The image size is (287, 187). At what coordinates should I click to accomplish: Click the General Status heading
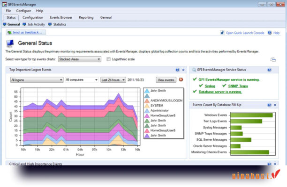coord(35,43)
